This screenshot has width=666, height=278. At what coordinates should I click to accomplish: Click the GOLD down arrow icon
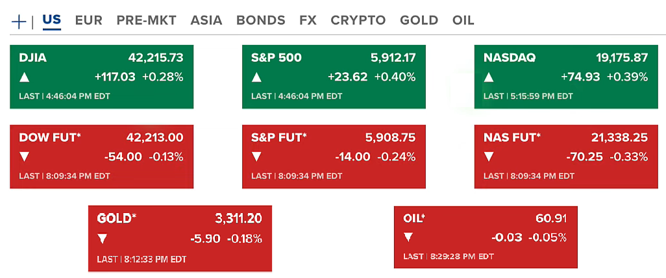point(102,238)
